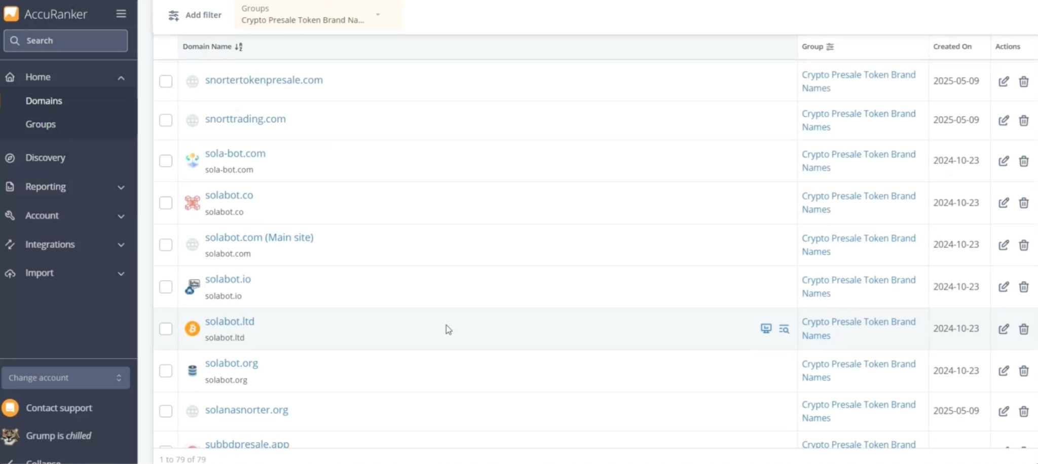Delete the solabot.com Main site domain
This screenshot has width=1038, height=464.
click(x=1024, y=245)
